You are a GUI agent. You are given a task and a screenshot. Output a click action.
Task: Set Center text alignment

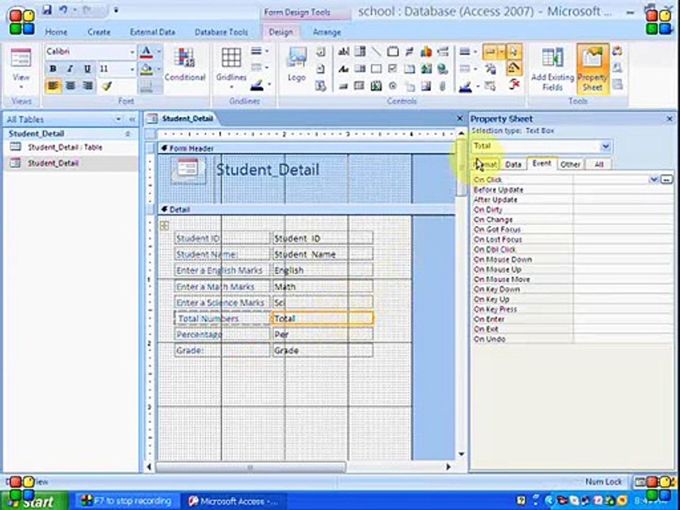click(x=70, y=86)
